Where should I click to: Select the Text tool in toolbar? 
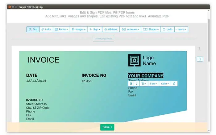(x=33, y=30)
